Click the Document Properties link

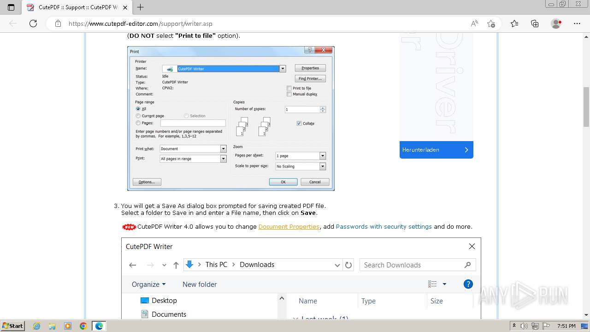[x=289, y=227]
